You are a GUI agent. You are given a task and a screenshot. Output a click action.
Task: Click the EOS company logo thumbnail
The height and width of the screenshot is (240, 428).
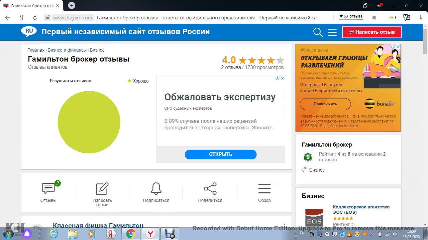point(314,217)
